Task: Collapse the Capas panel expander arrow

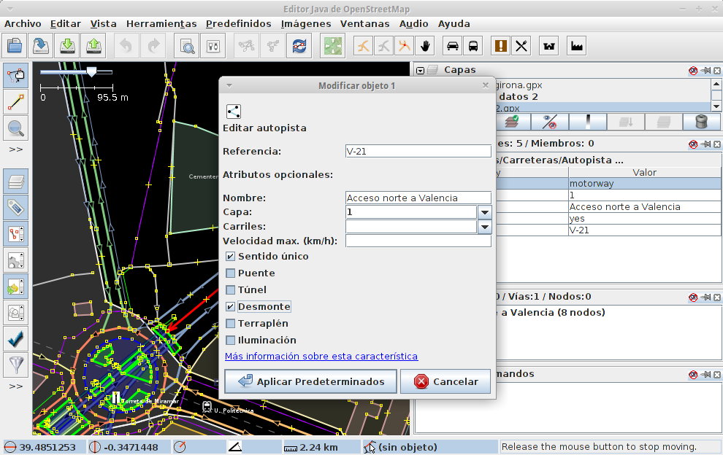Action: pyautogui.click(x=420, y=71)
